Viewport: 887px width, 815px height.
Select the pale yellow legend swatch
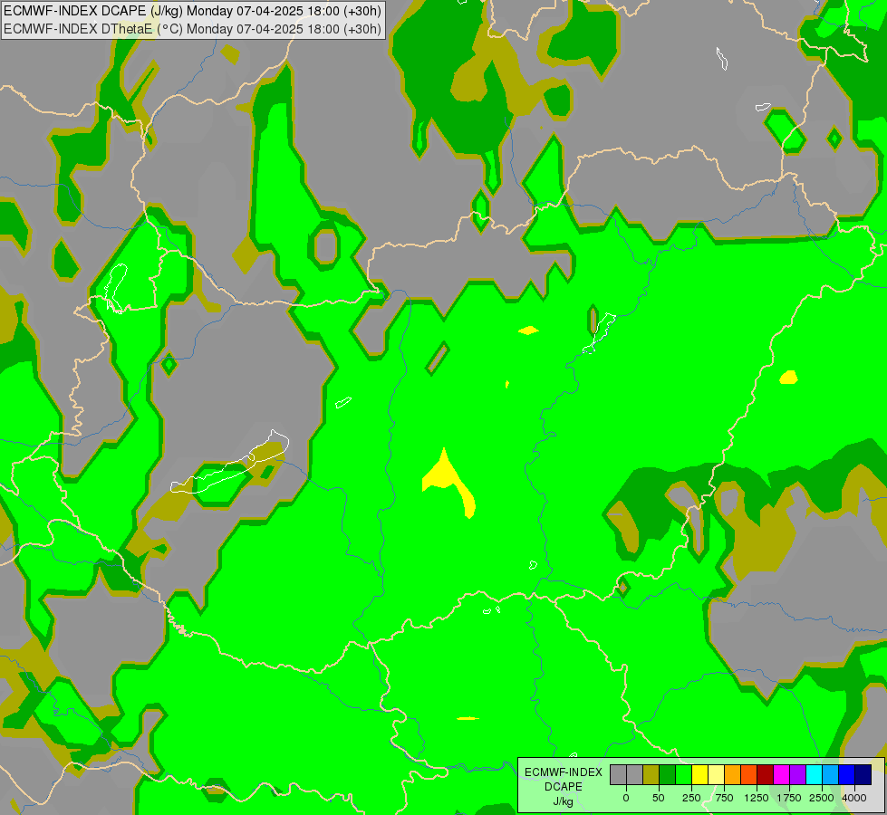[716, 775]
